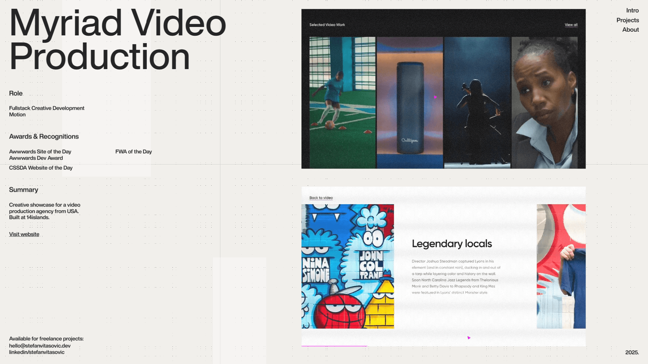Open the woman's face close-up thumbnail
This screenshot has height=364, width=648.
(x=544, y=102)
